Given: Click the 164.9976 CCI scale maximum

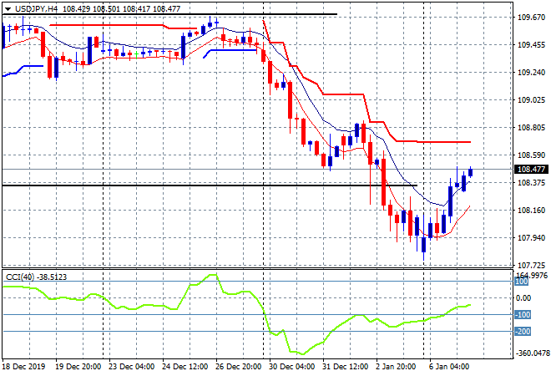Looking at the screenshot, I should tap(532, 275).
